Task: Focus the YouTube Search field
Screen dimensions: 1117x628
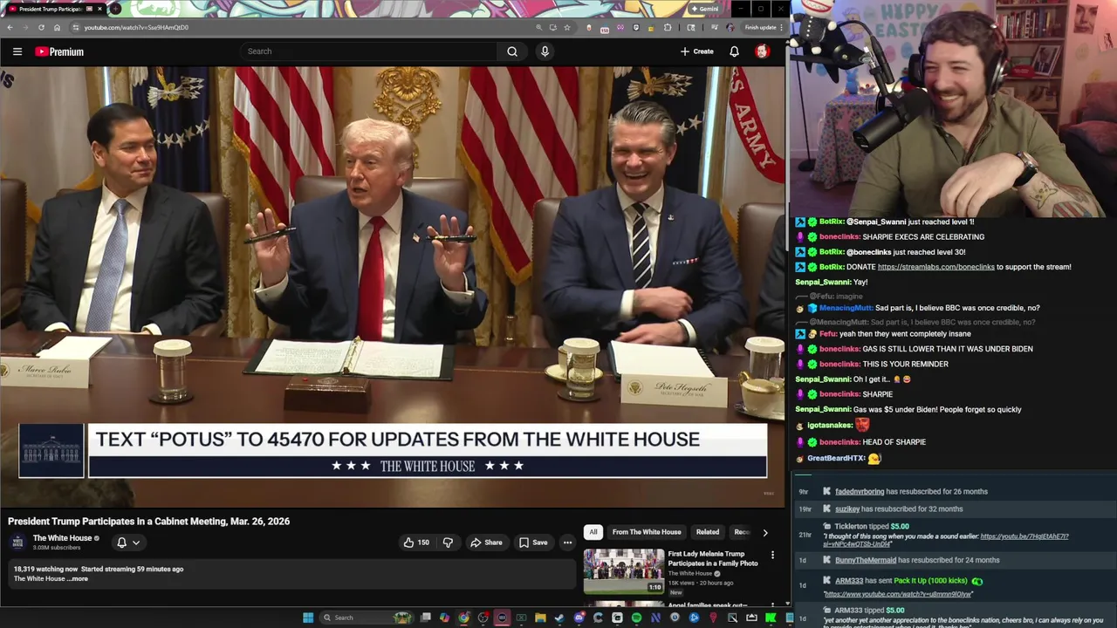Action: click(x=370, y=51)
